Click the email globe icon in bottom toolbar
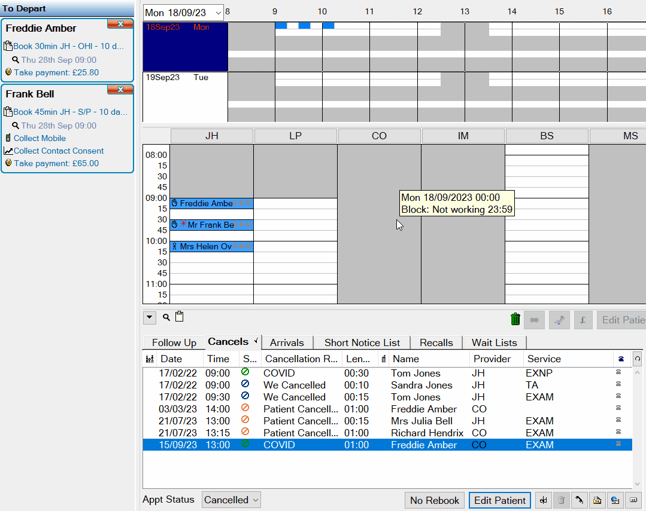The width and height of the screenshot is (646, 511). (615, 500)
